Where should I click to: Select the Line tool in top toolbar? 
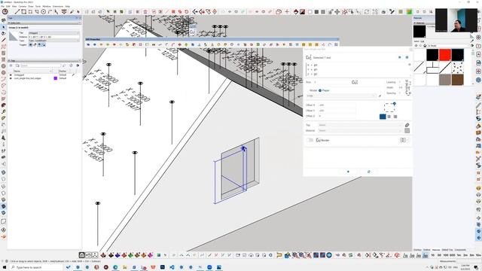click(x=17, y=12)
